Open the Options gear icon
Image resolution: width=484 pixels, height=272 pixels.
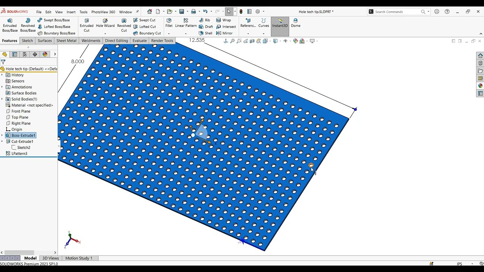[258, 12]
